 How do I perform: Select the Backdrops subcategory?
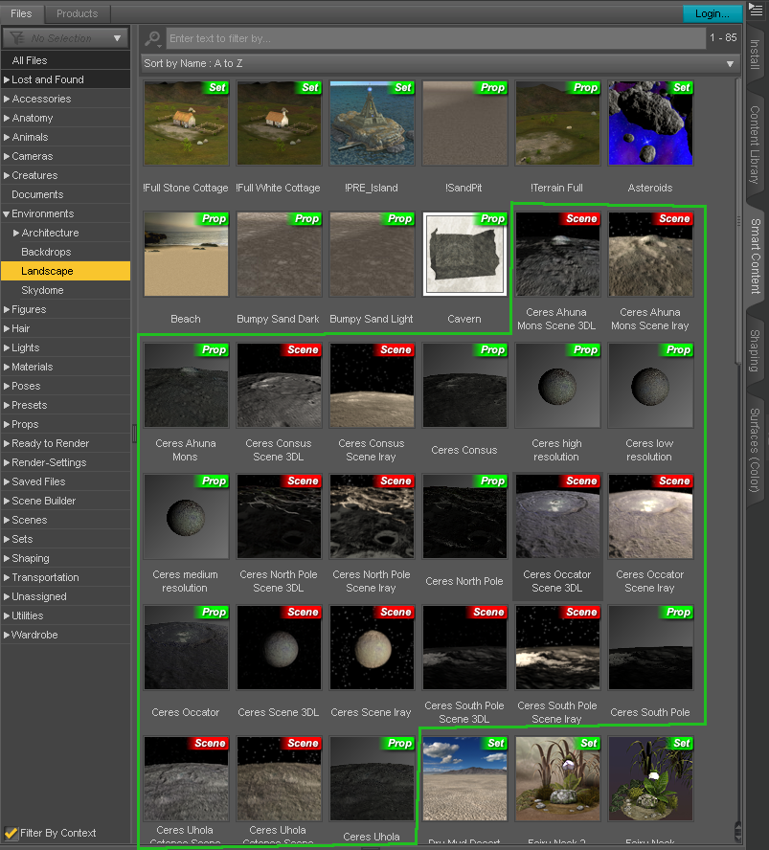pyautogui.click(x=66, y=252)
